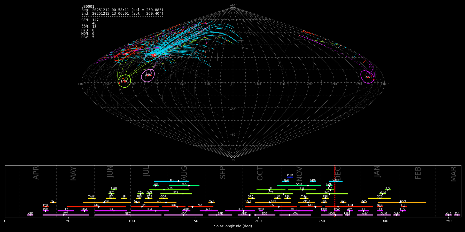Click the MON radiant label in the pink ellipse
The image size is (465, 232).
click(x=148, y=76)
